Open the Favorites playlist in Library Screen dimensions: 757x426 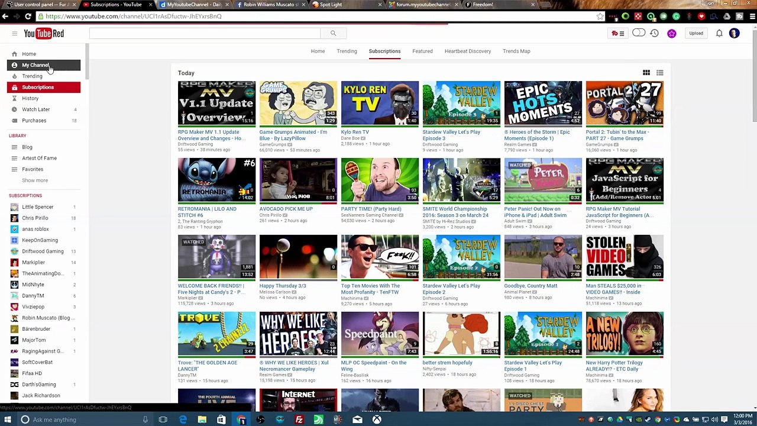click(44, 169)
